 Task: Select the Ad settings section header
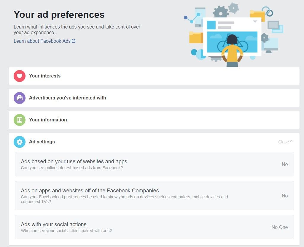[42, 142]
